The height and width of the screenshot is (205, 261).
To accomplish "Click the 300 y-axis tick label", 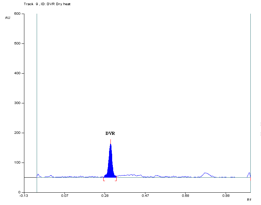I will (17, 103).
